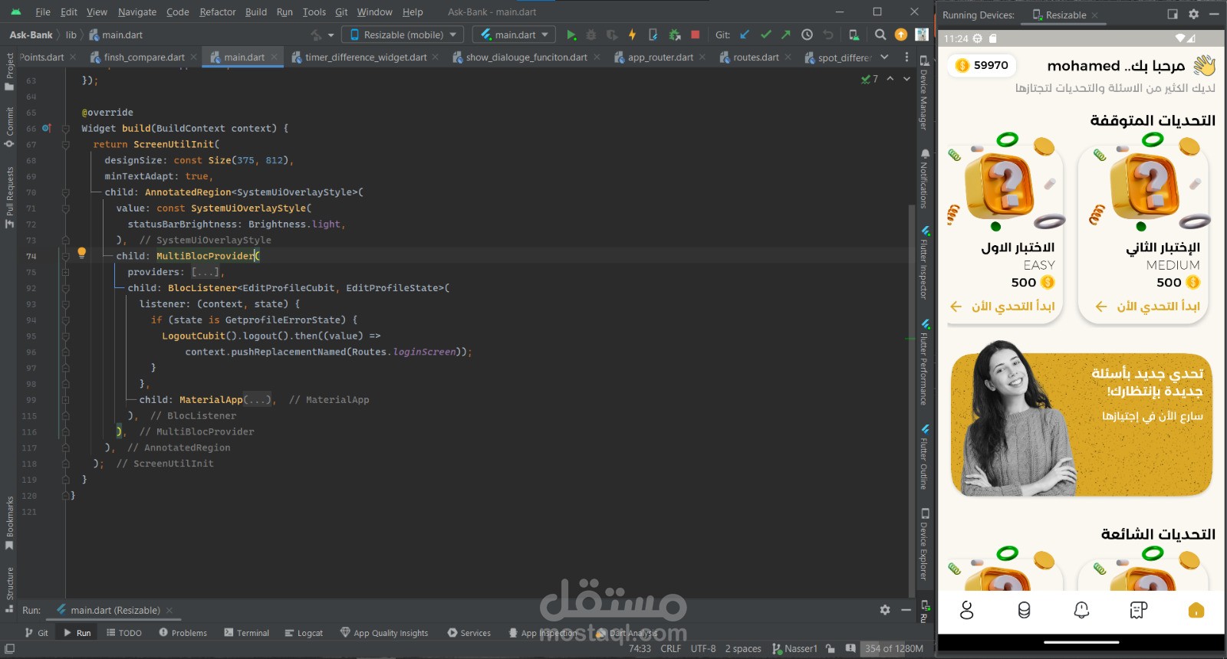The image size is (1227, 659).
Task: Open Search Everywhere magnifier icon
Action: pos(880,34)
